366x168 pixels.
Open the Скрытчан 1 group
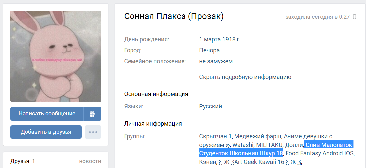[x=216, y=136]
